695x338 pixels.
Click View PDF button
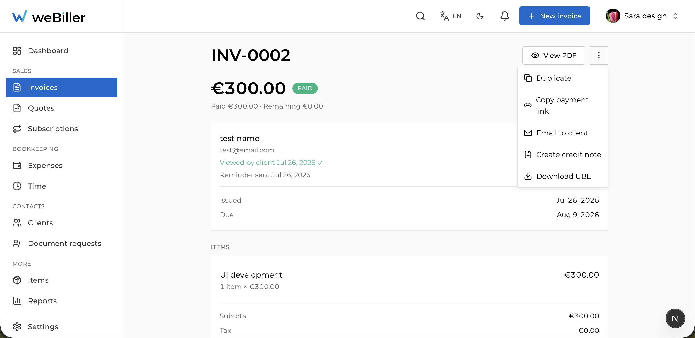(554, 55)
